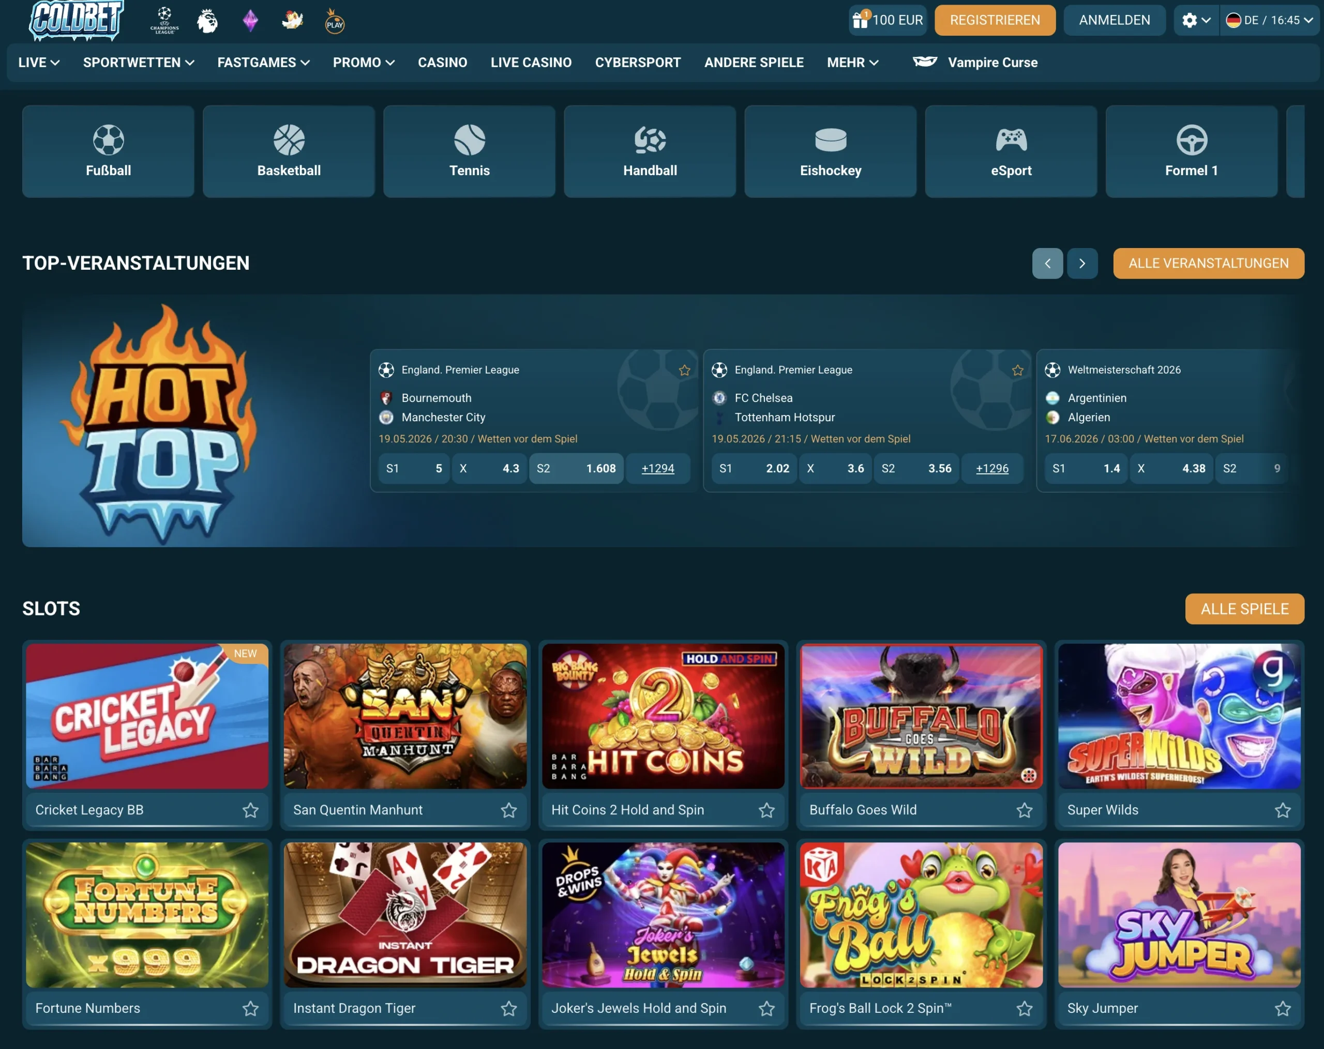Click the REGISTRIEREN button
Viewport: 1324px width, 1049px height.
[995, 20]
